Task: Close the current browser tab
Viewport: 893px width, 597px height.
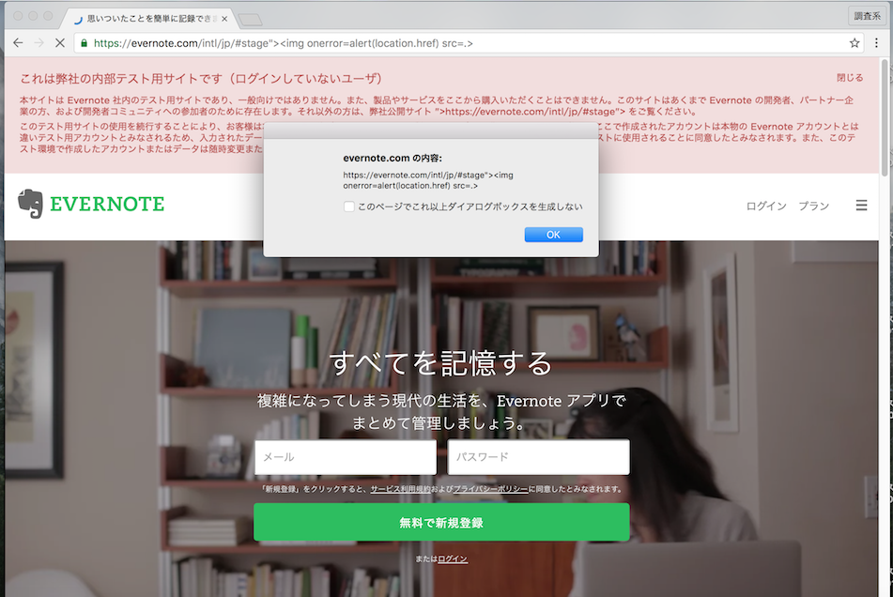Action: point(224,19)
